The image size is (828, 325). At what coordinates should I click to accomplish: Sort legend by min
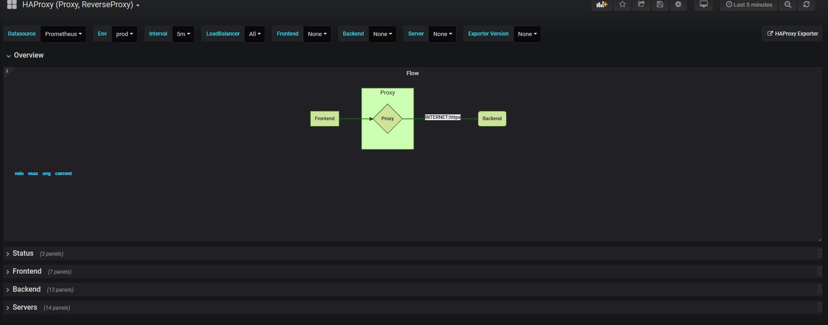click(x=19, y=173)
